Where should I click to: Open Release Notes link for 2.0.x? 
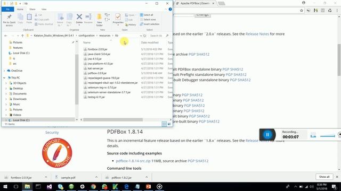click(x=257, y=34)
